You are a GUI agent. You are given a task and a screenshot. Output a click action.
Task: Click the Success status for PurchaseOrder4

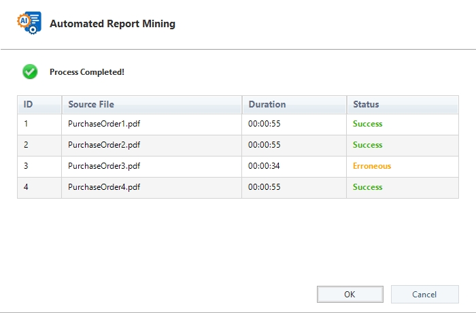[367, 188]
